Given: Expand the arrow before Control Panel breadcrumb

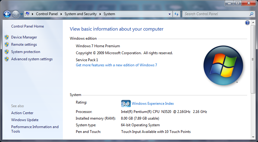Looking at the screenshot, I should coord(33,14).
